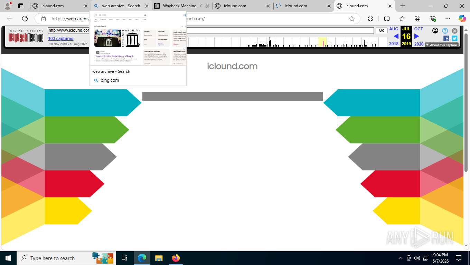Launch Firefox from the taskbar
470x265 pixels.
pyautogui.click(x=176, y=258)
